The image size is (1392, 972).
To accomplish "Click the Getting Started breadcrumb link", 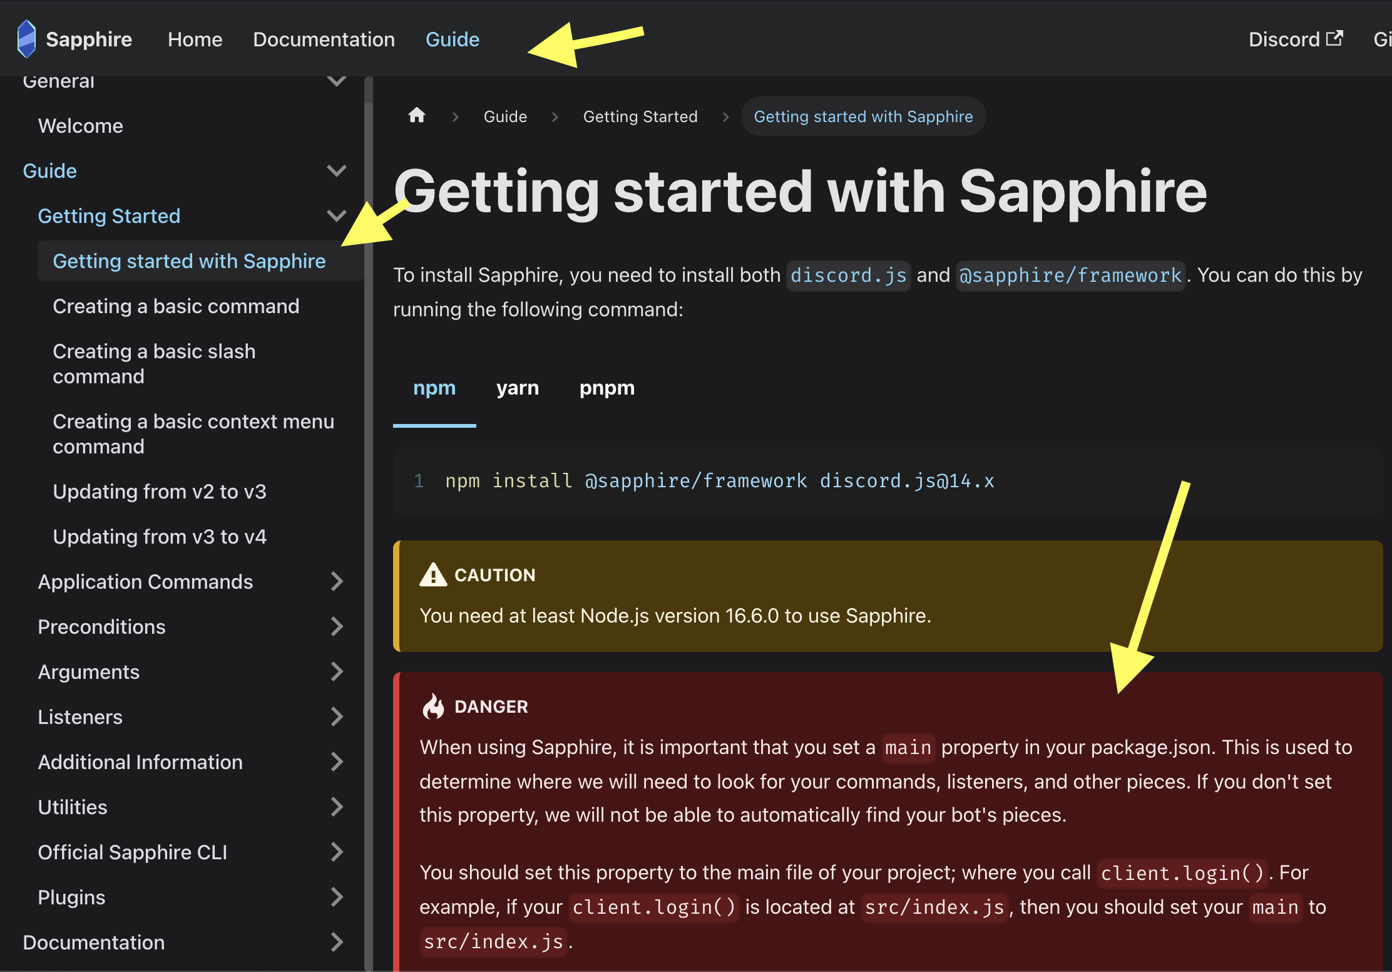I will click(x=640, y=116).
